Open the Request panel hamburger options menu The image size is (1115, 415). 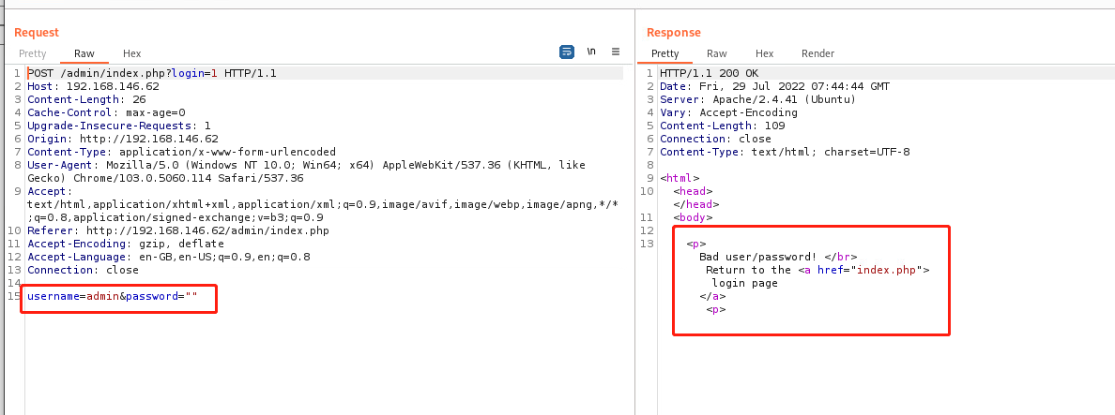616,52
